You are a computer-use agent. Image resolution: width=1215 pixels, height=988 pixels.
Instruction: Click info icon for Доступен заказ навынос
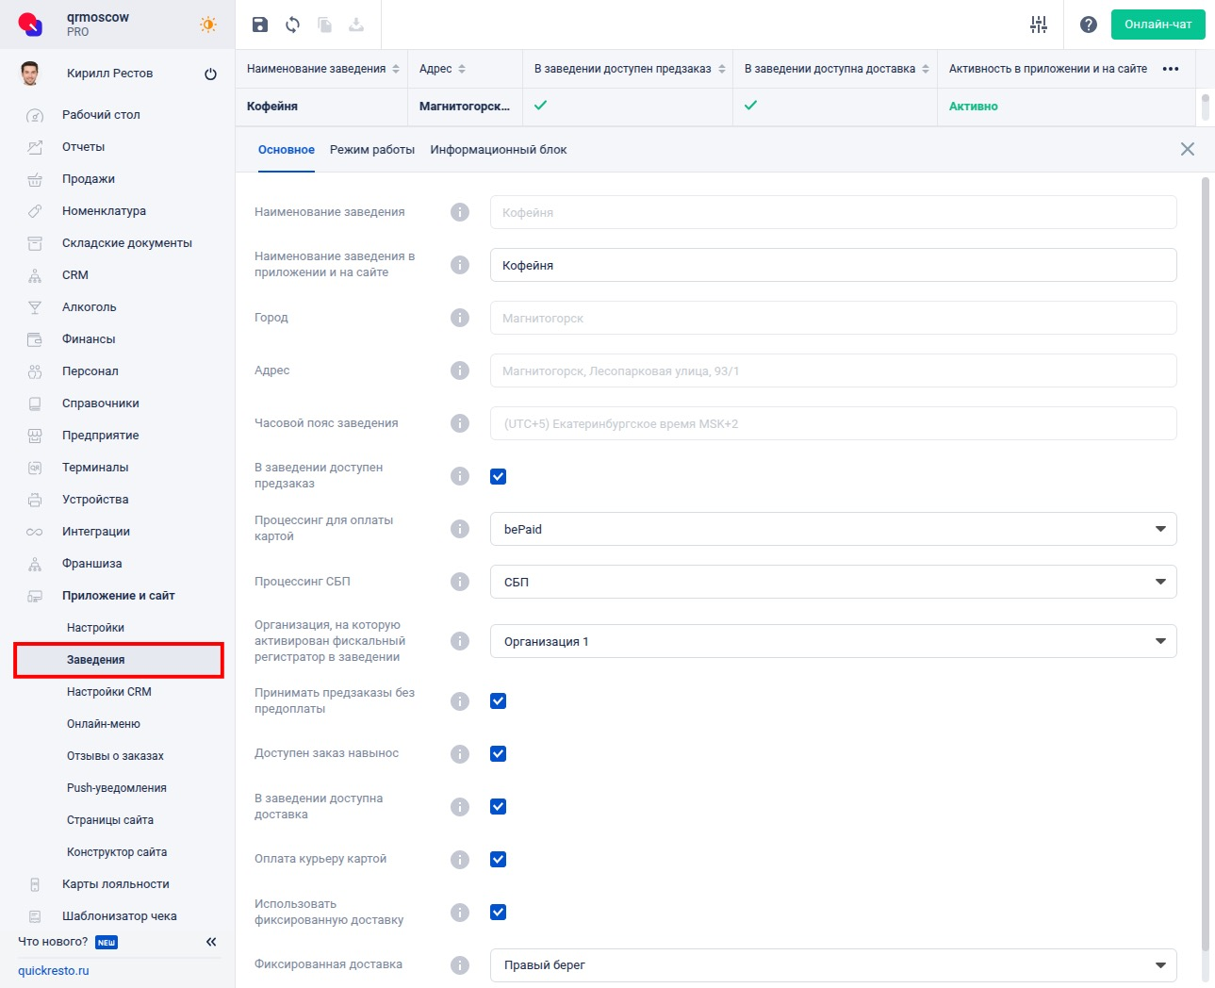point(460,753)
